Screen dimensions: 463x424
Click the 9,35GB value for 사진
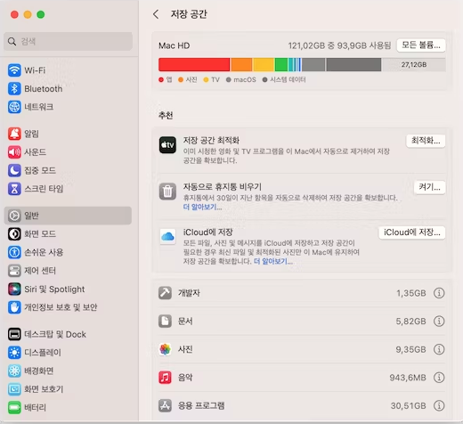[x=410, y=349]
